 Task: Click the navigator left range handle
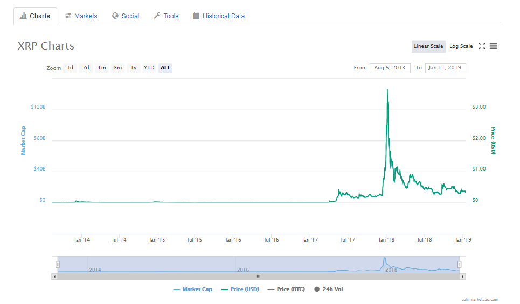point(57,265)
